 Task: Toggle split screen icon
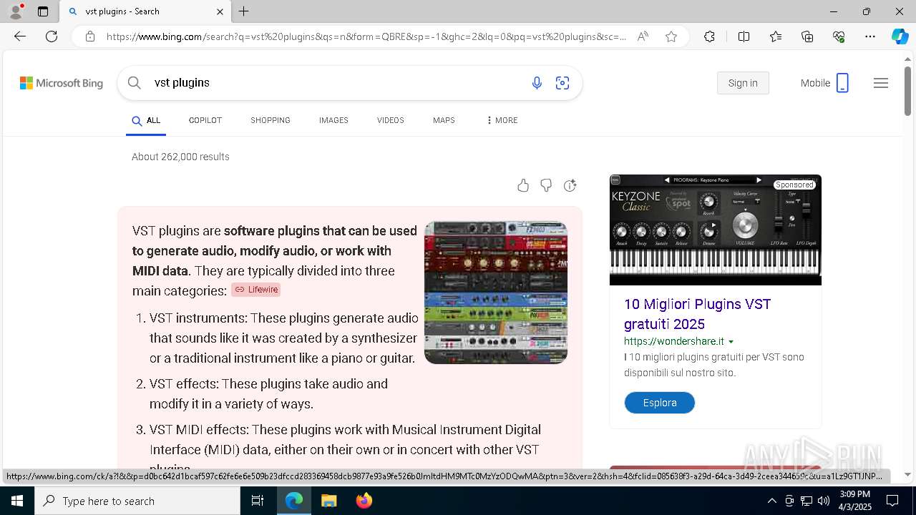pos(744,36)
